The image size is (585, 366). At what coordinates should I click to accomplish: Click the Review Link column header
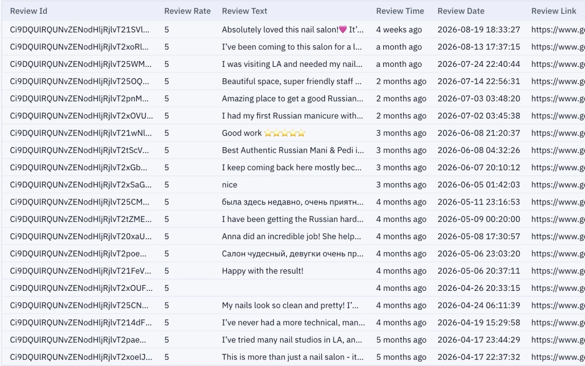point(554,11)
